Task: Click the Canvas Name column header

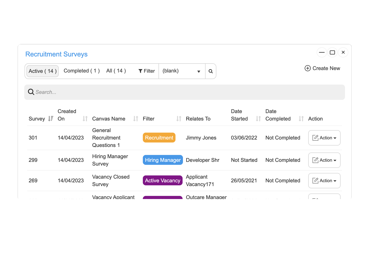Action: coord(109,119)
